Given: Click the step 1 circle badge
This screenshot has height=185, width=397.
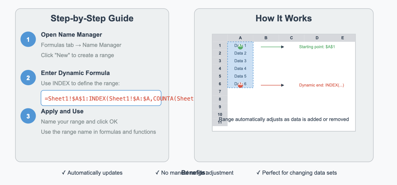Looking at the screenshot, I should click(x=28, y=40).
